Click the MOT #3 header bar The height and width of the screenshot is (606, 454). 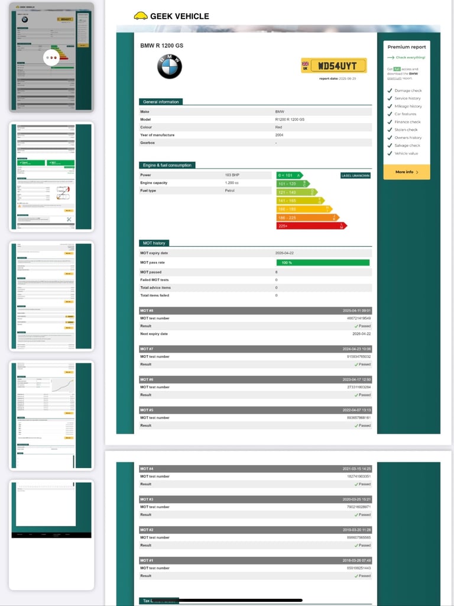255,499
